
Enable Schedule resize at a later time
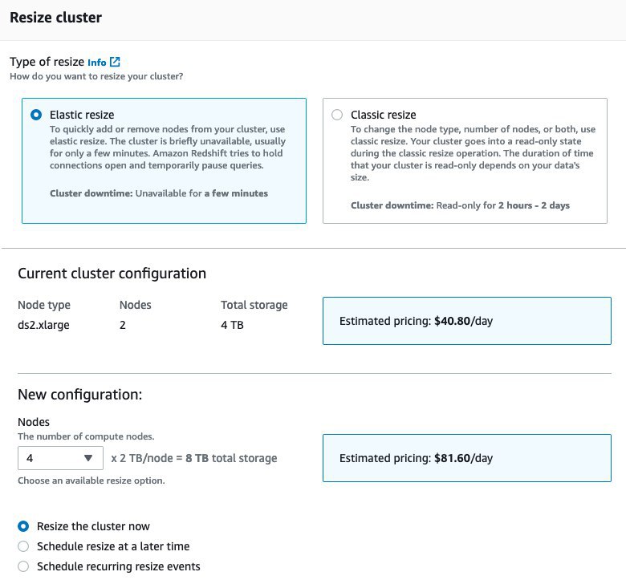click(x=23, y=546)
